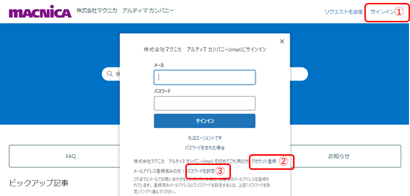Click the パスワードを設定 link
This screenshot has height=196, width=410.
201,171
